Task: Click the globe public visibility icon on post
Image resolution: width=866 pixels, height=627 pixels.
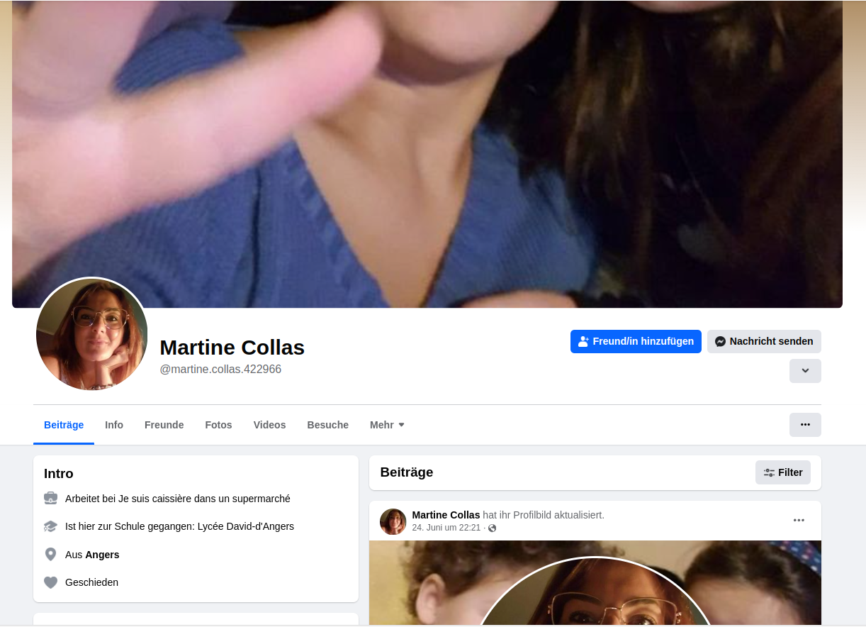Action: 493,528
